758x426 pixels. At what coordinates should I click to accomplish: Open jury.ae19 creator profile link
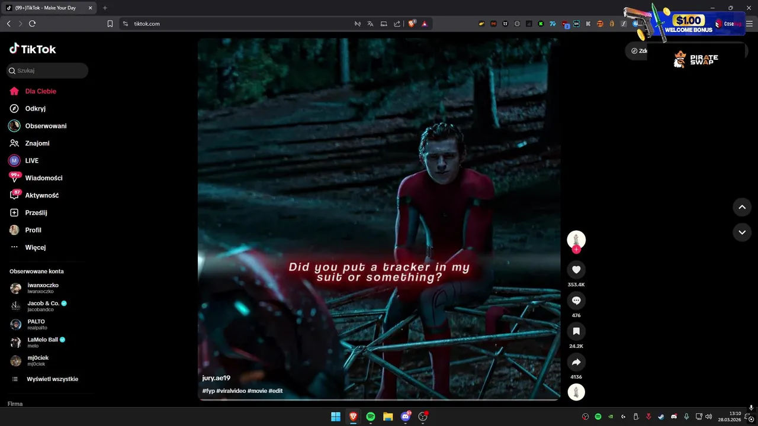(x=216, y=378)
